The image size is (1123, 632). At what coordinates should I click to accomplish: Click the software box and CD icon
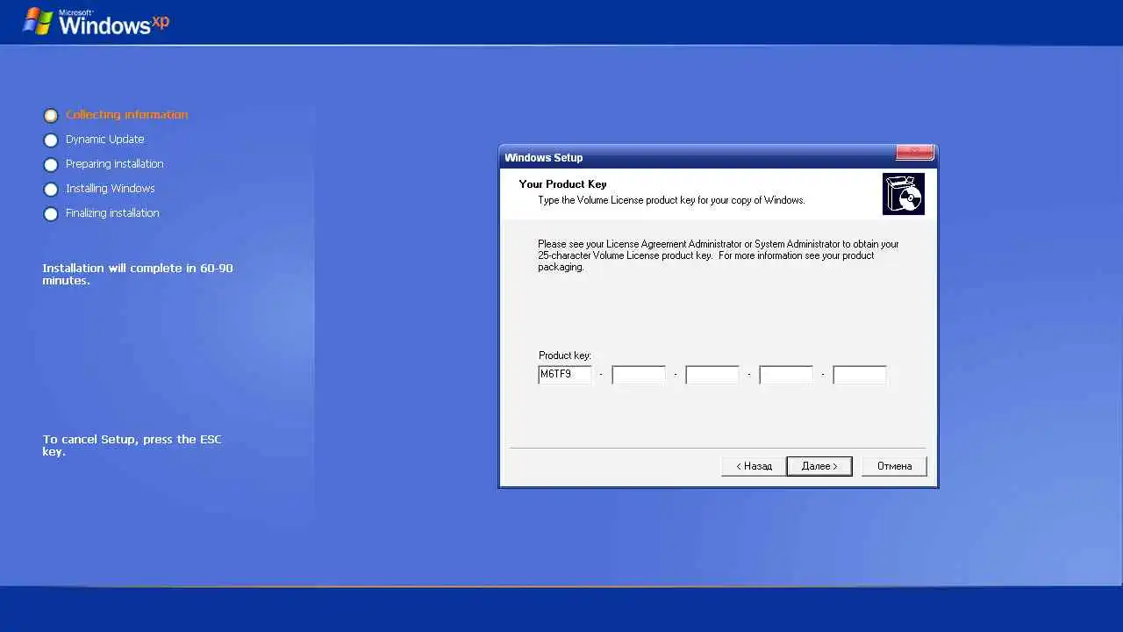coord(904,194)
